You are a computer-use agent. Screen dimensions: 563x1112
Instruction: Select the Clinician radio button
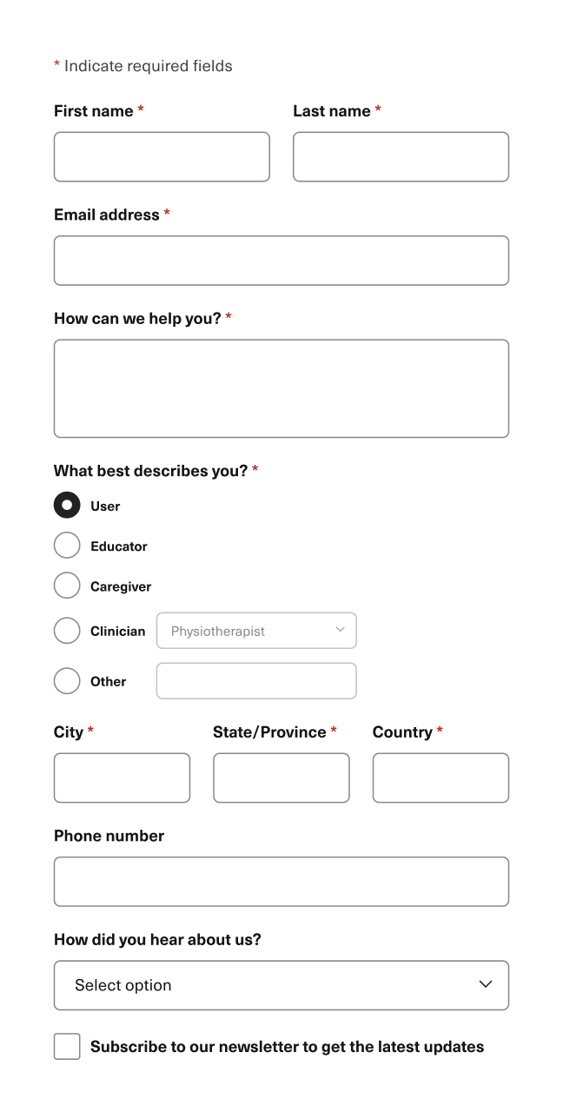point(67,631)
